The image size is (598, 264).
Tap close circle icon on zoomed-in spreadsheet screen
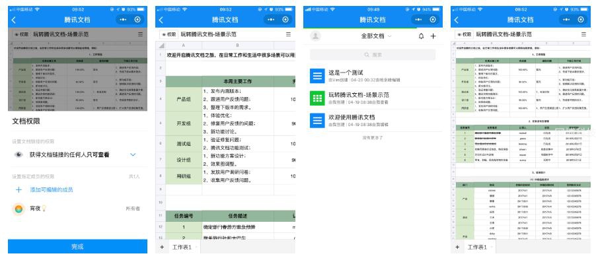285,20
